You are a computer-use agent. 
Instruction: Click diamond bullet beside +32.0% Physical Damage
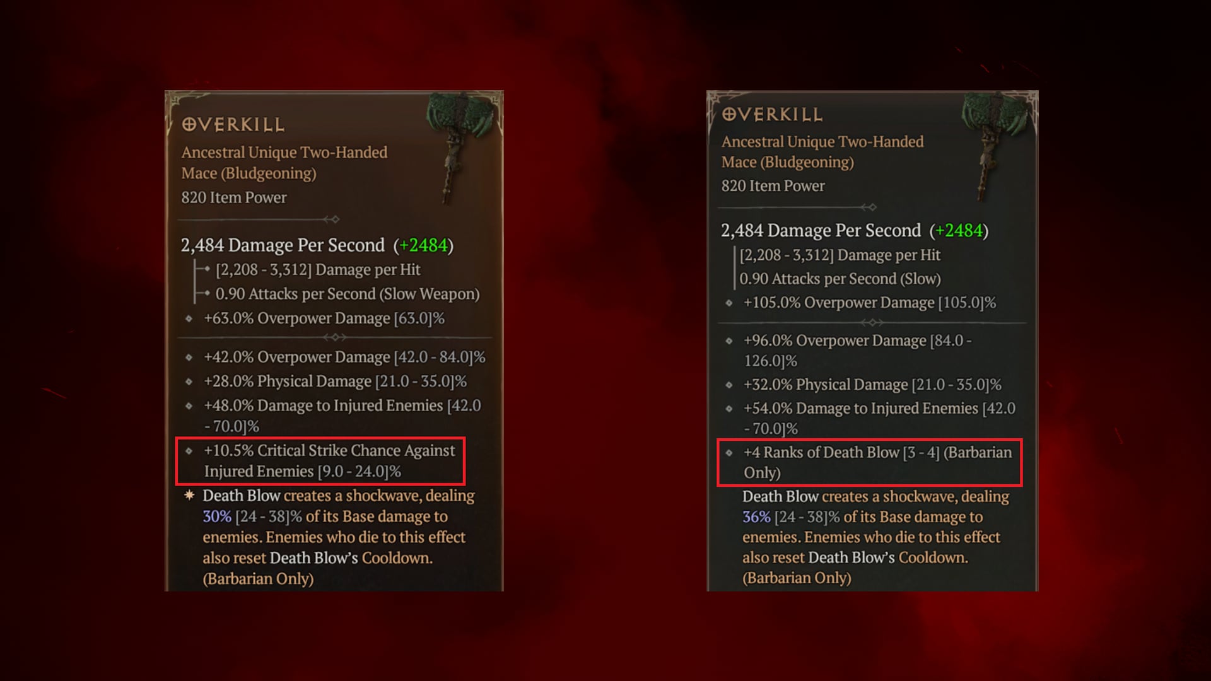(729, 385)
